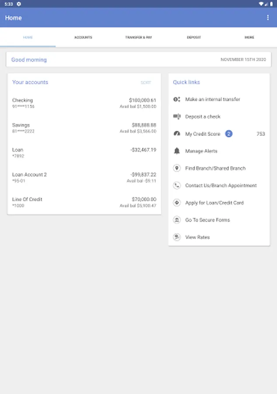This screenshot has height=394, width=277.
Task: Open settings gear in status bar
Action: [19, 4]
